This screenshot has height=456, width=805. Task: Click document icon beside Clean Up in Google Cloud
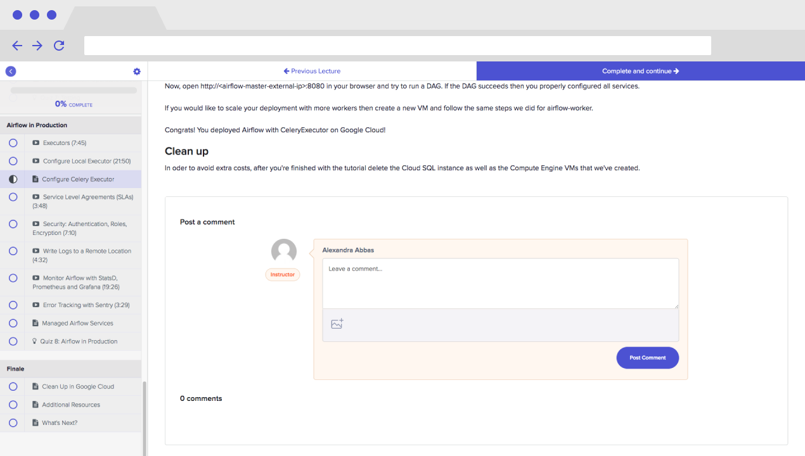[x=35, y=386]
